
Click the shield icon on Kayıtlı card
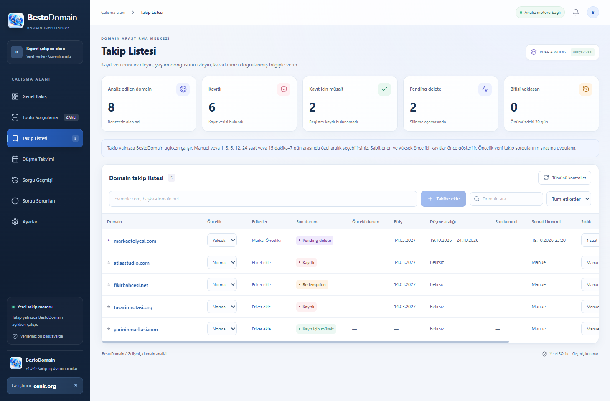coord(284,89)
